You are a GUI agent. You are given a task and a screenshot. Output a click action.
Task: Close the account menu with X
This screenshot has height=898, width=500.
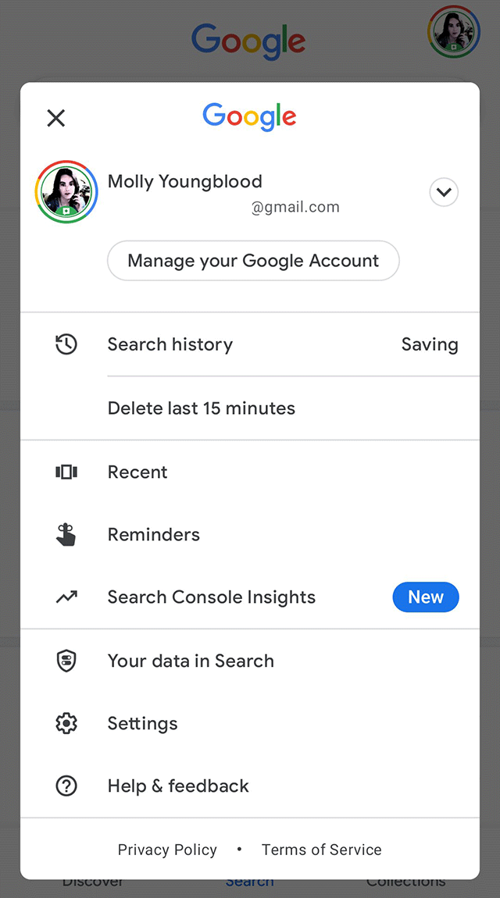(56, 118)
